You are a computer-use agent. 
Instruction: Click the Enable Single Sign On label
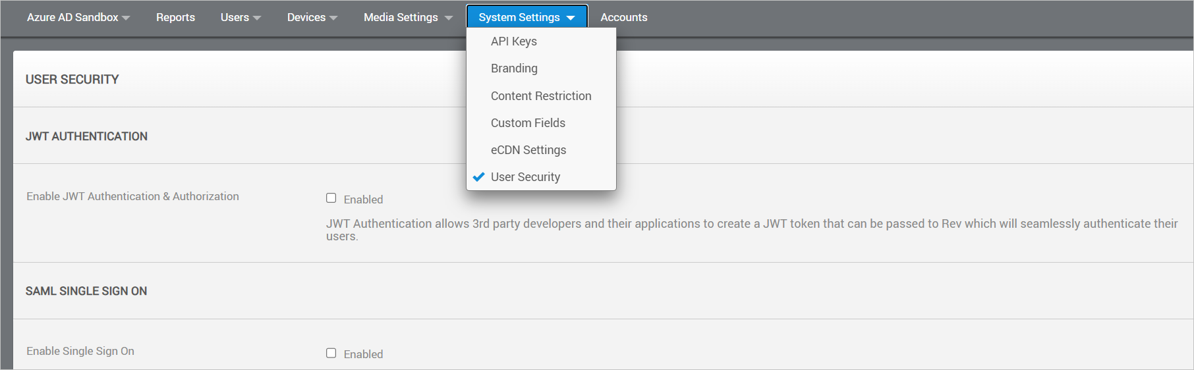(x=80, y=351)
